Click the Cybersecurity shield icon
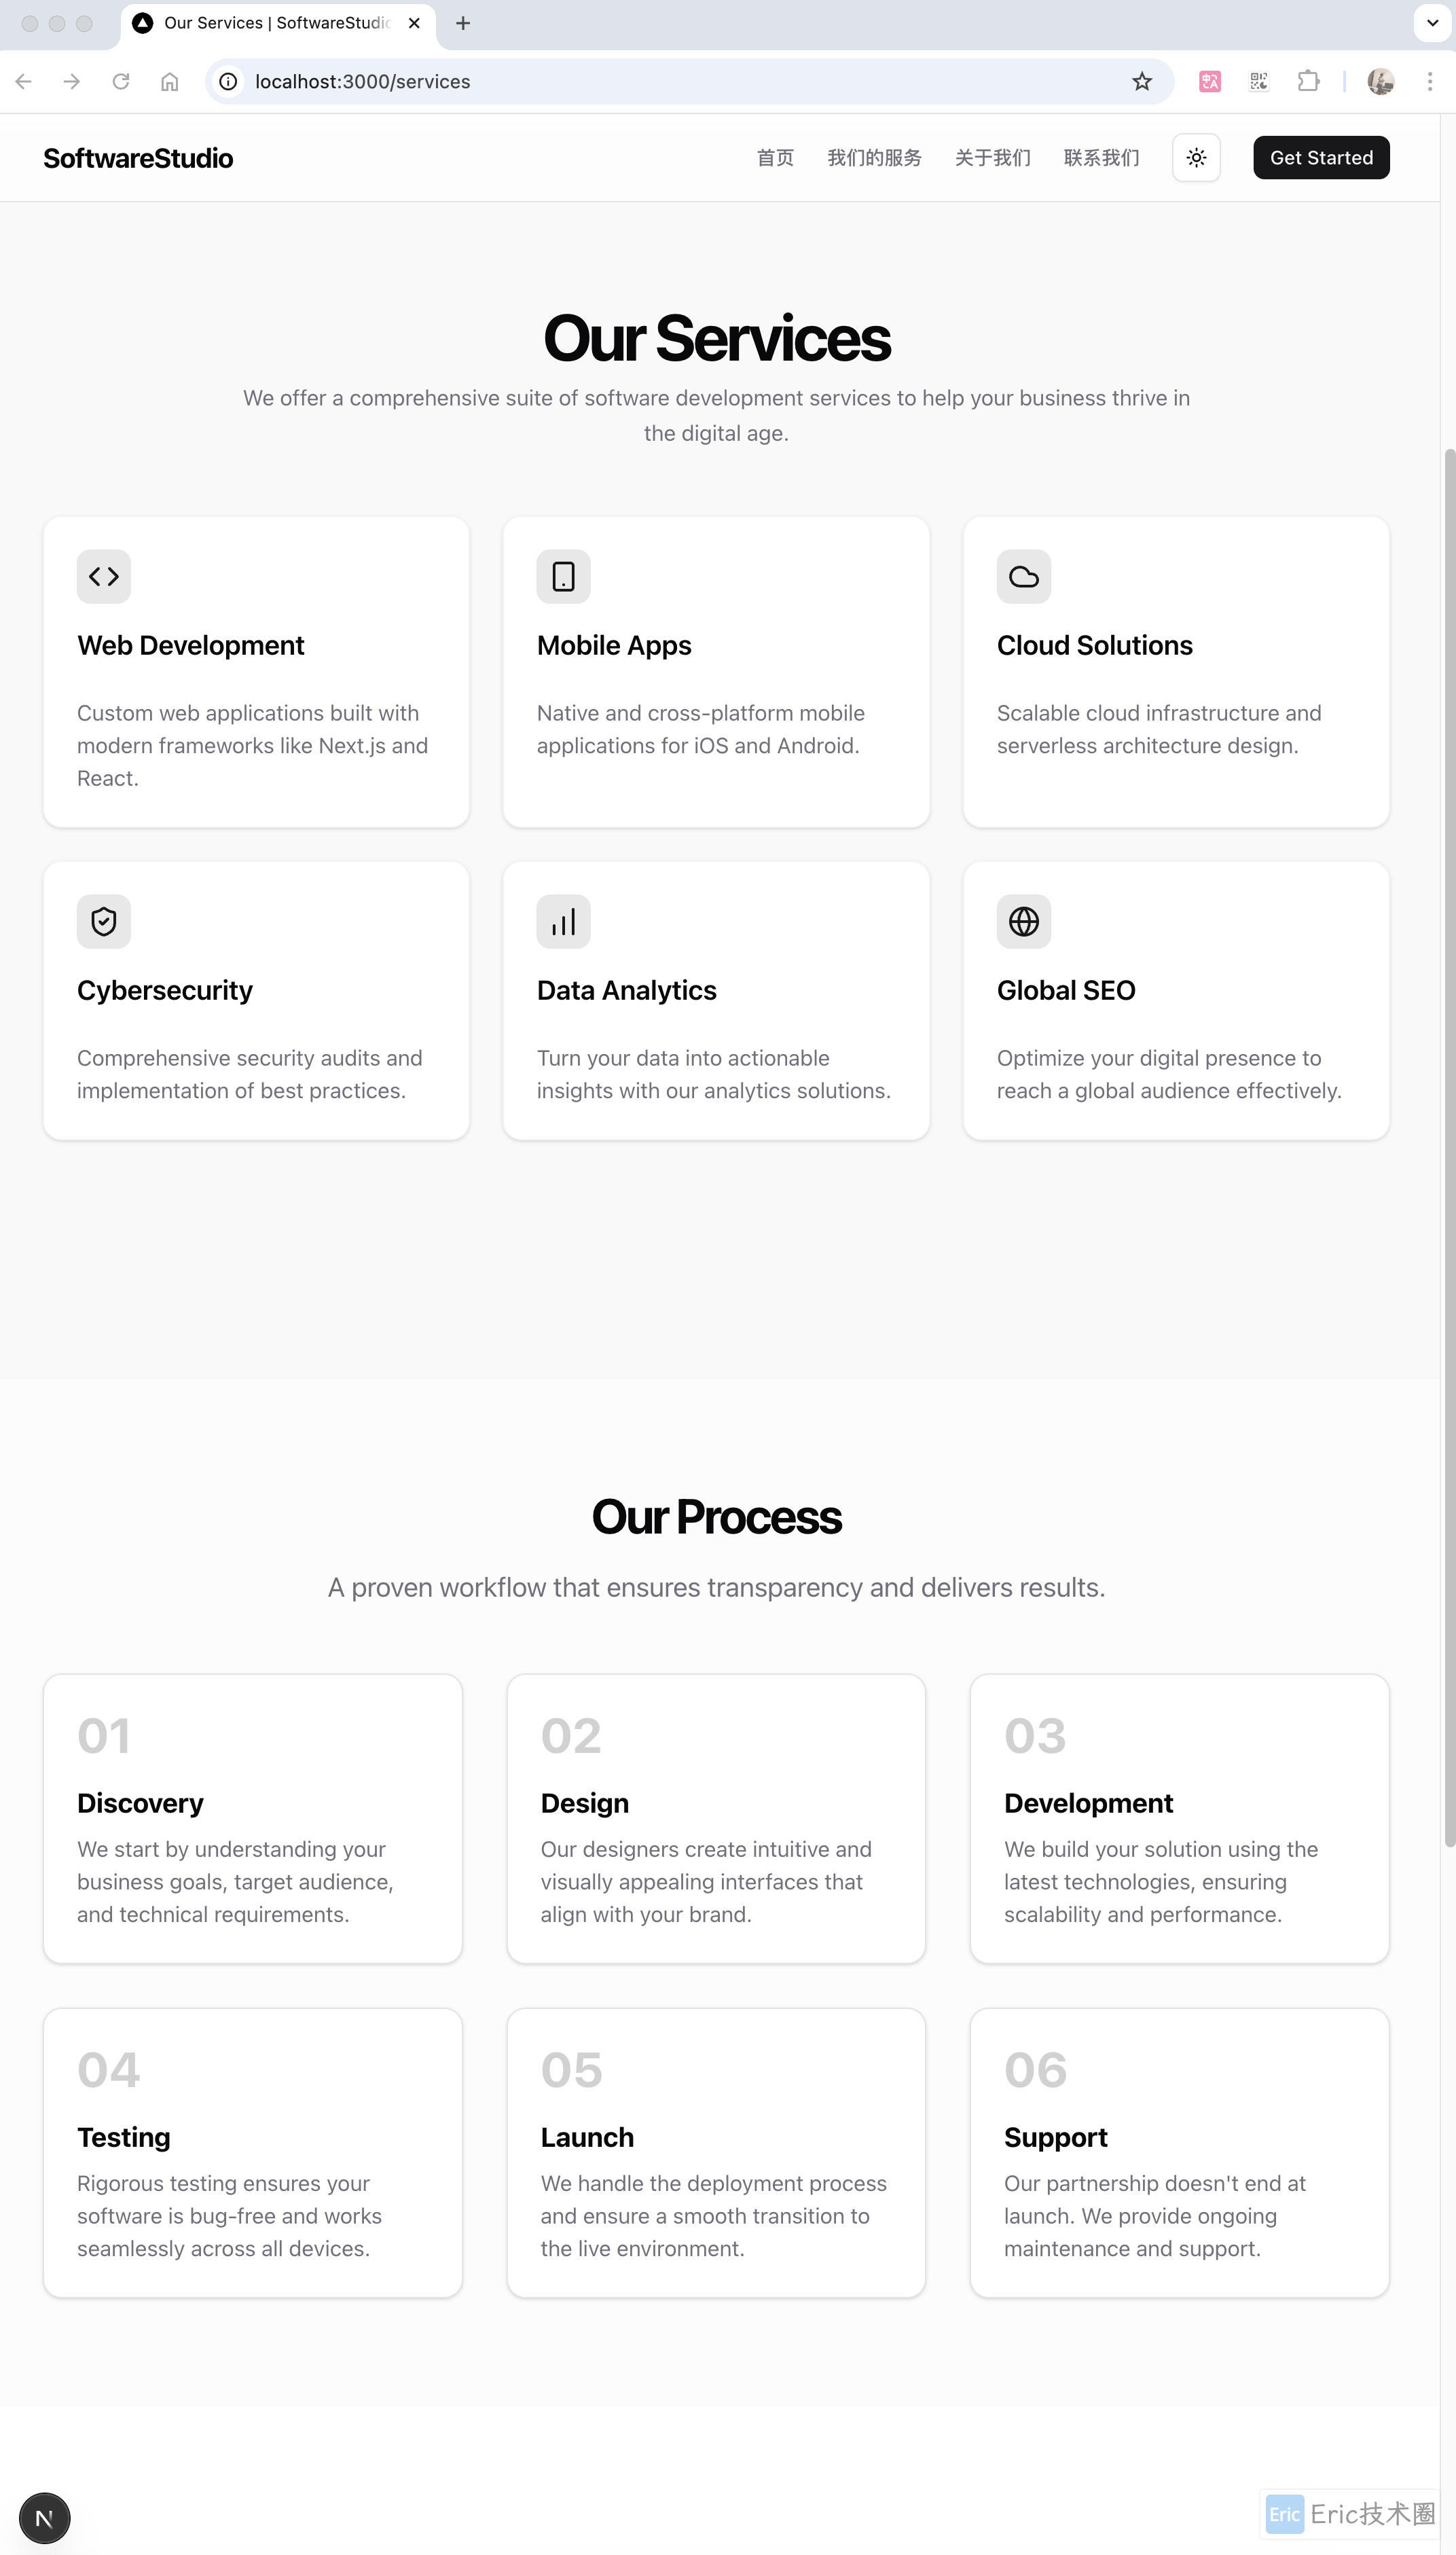This screenshot has height=2555, width=1456. tap(104, 921)
